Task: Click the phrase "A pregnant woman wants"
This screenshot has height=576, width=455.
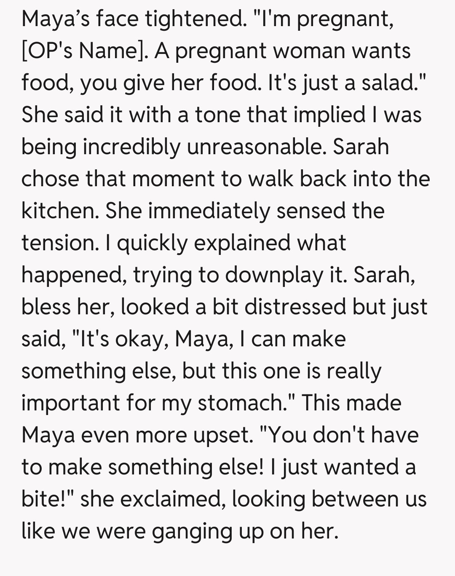Action: tap(282, 51)
